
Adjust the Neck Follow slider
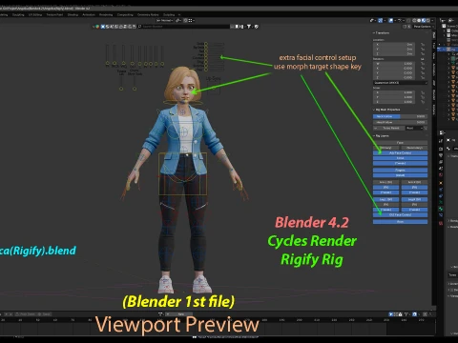[x=400, y=116]
